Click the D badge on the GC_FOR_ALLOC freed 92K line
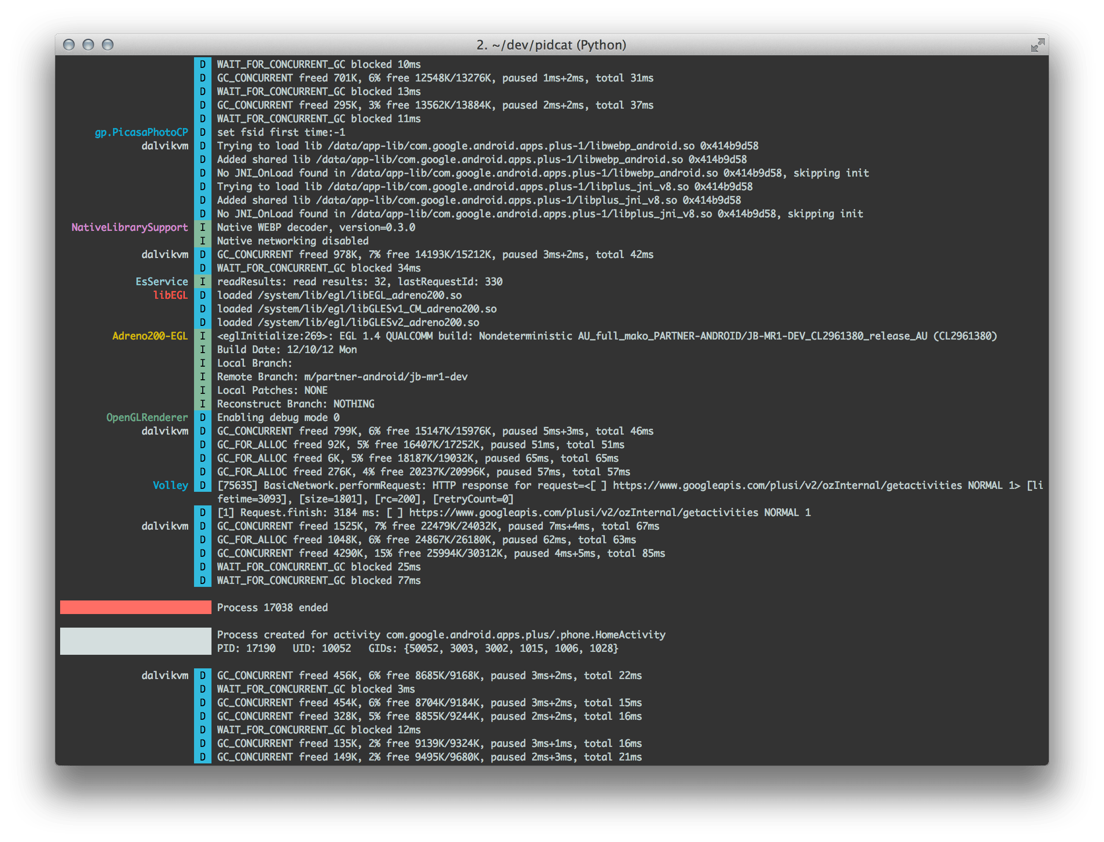 pyautogui.click(x=202, y=444)
